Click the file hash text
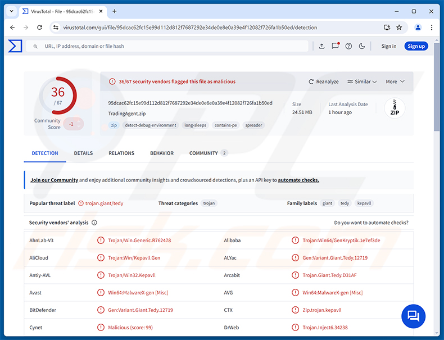The width and height of the screenshot is (444, 340). (190, 103)
